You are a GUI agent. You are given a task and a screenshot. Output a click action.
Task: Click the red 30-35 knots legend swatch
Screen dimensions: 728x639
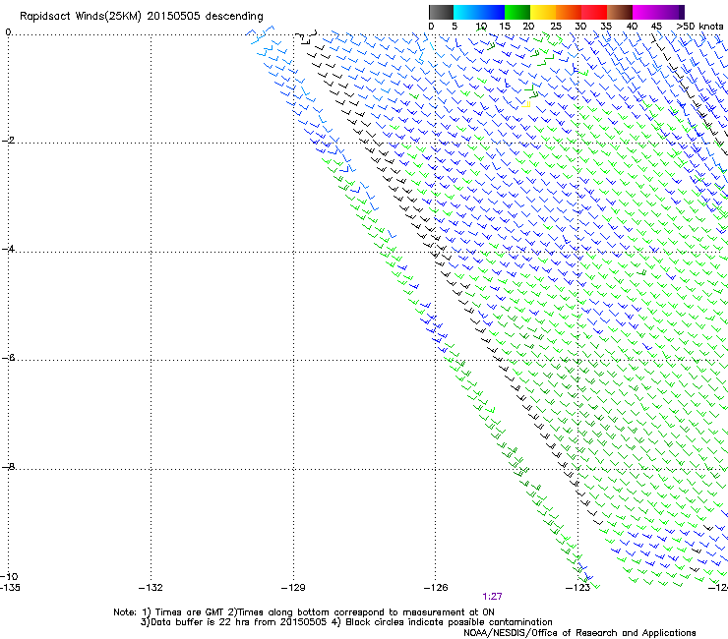pos(594,12)
